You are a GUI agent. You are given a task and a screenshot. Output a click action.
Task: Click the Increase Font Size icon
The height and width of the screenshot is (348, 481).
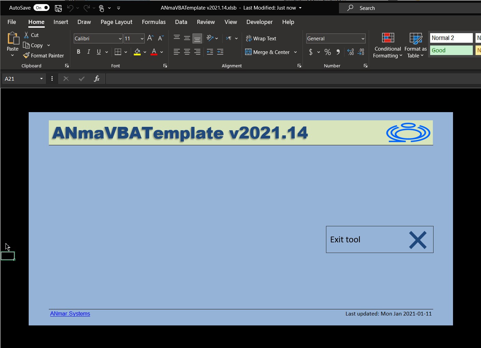[x=150, y=38]
